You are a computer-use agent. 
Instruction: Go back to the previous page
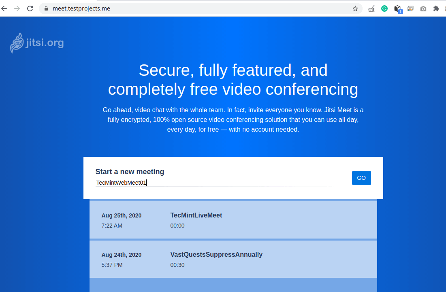[4, 9]
